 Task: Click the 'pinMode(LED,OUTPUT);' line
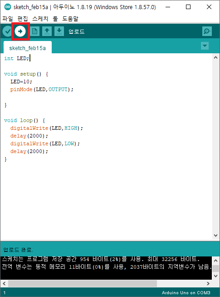pos(42,89)
